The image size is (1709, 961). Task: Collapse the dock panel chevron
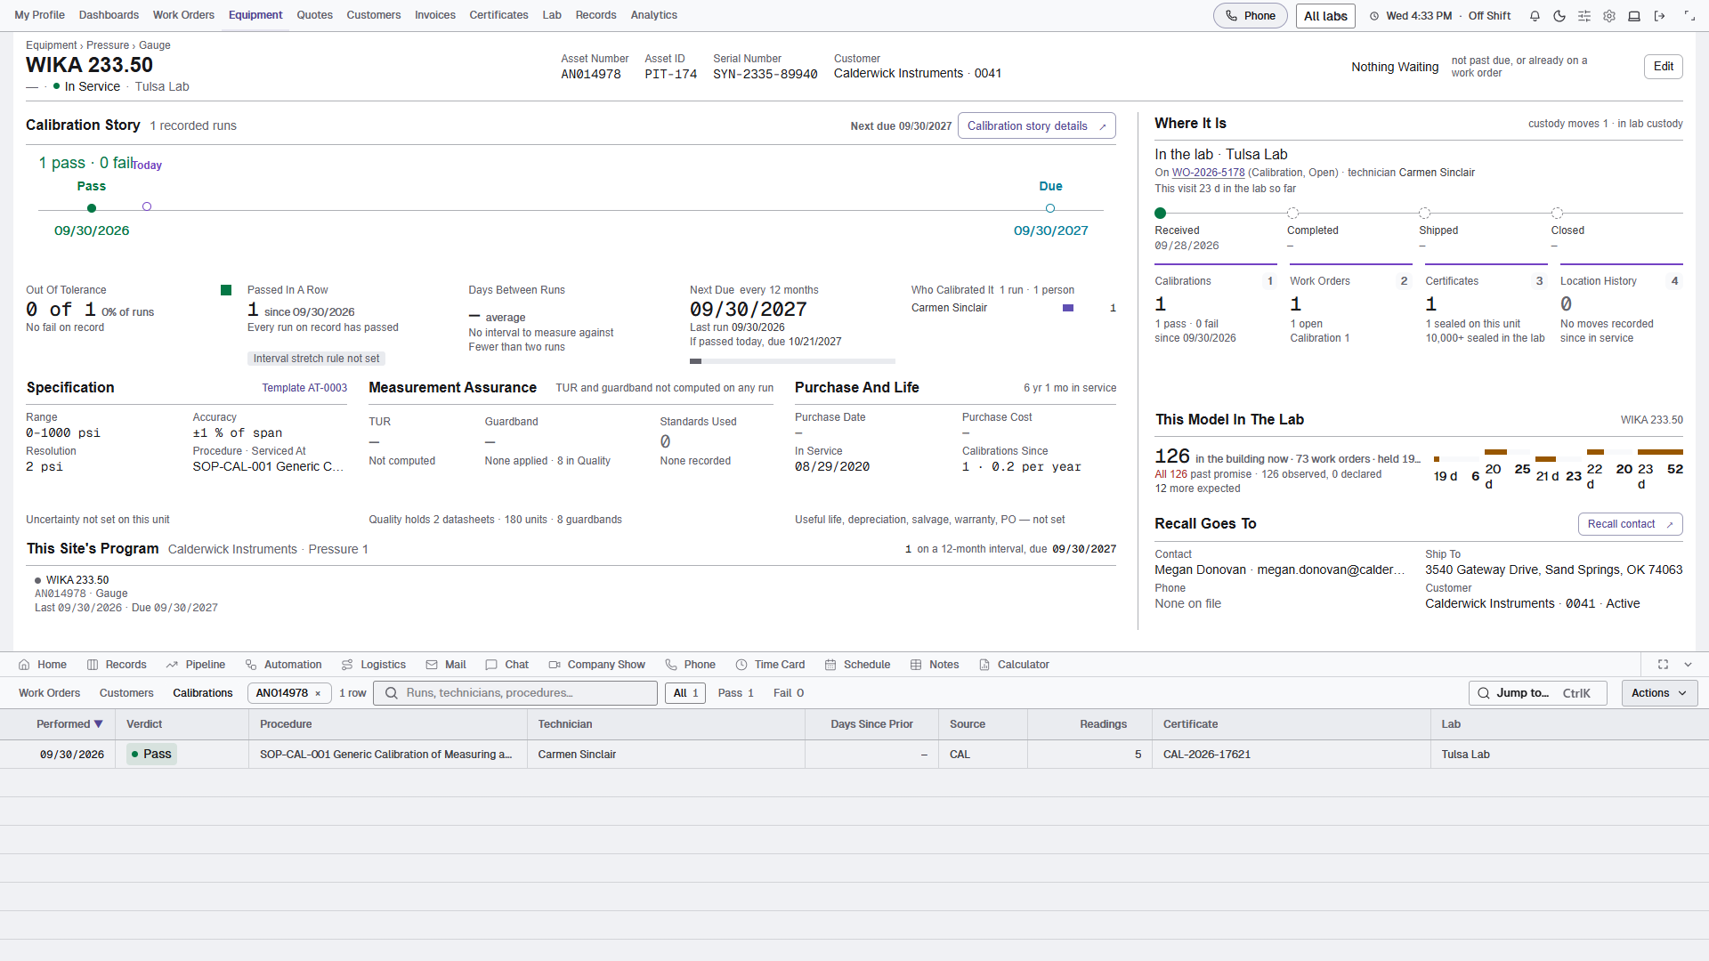click(1688, 665)
